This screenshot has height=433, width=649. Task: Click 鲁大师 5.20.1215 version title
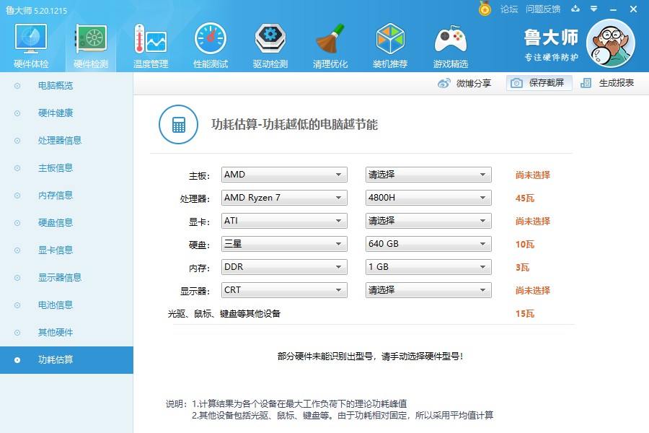pyautogui.click(x=37, y=10)
